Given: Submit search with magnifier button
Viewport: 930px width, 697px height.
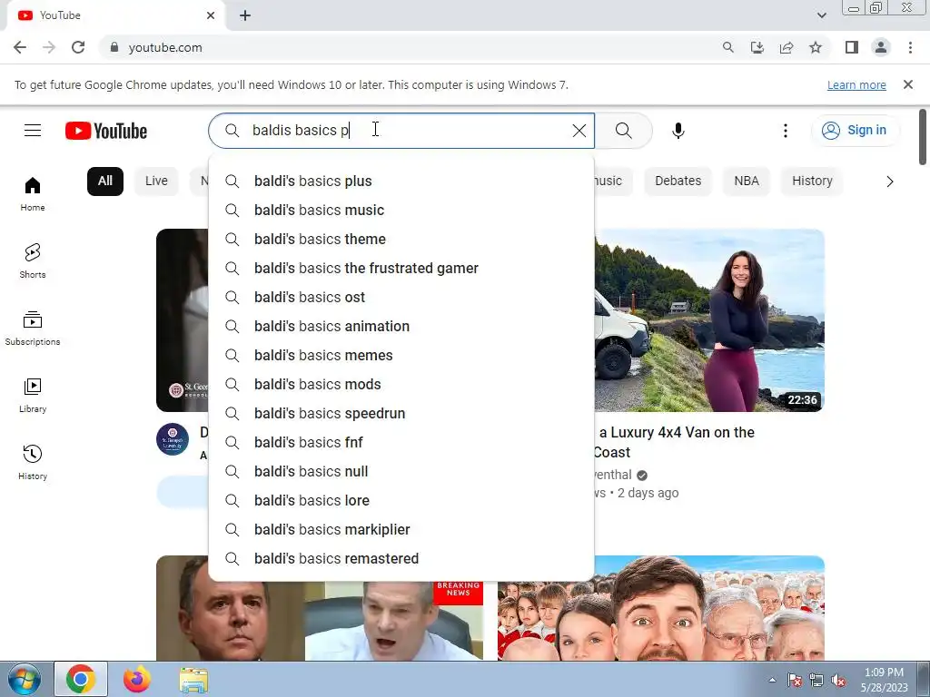Looking at the screenshot, I should (623, 131).
